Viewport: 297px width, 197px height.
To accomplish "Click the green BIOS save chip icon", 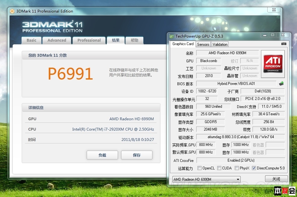I will [282, 84].
